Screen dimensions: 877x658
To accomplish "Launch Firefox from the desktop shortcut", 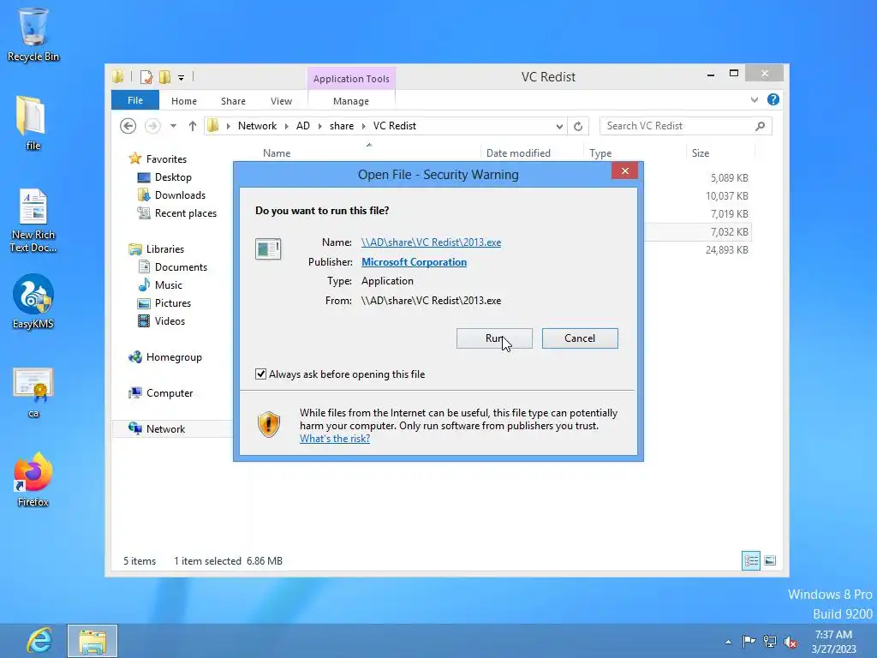I will [x=33, y=480].
